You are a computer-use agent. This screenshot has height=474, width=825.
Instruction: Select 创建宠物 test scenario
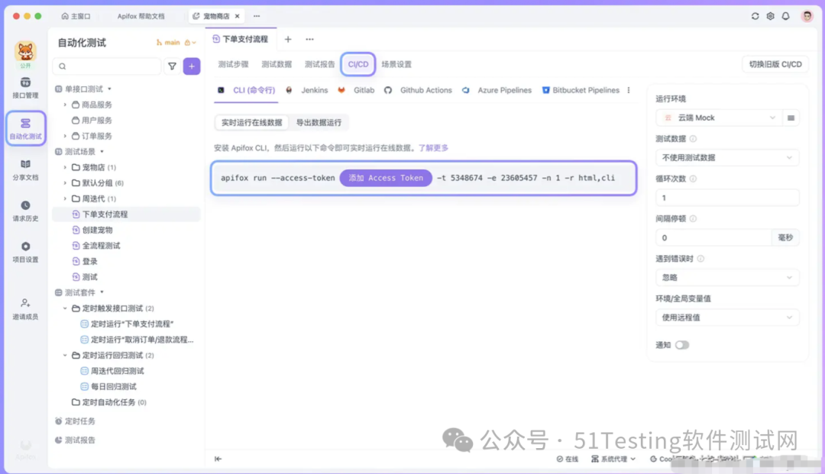coord(97,230)
